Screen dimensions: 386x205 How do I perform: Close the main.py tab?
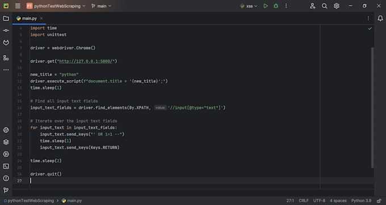(x=41, y=19)
